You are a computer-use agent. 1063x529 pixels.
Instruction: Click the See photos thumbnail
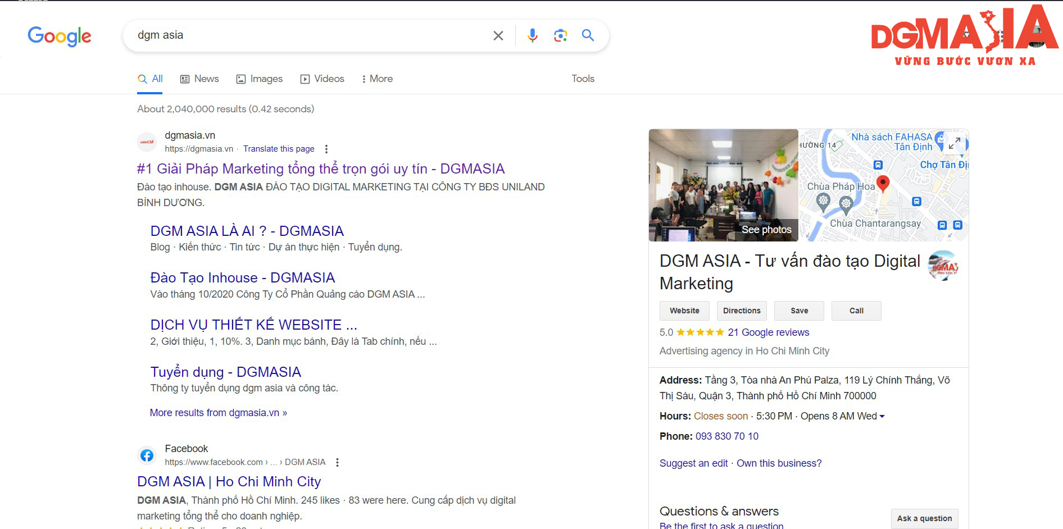click(723, 185)
